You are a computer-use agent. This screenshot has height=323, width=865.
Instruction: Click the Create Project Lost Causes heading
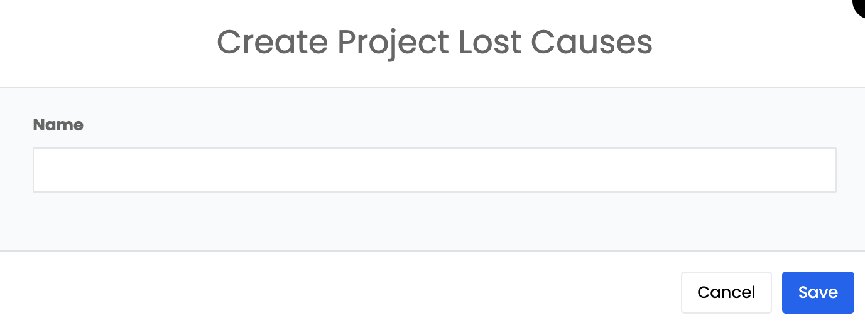click(434, 43)
